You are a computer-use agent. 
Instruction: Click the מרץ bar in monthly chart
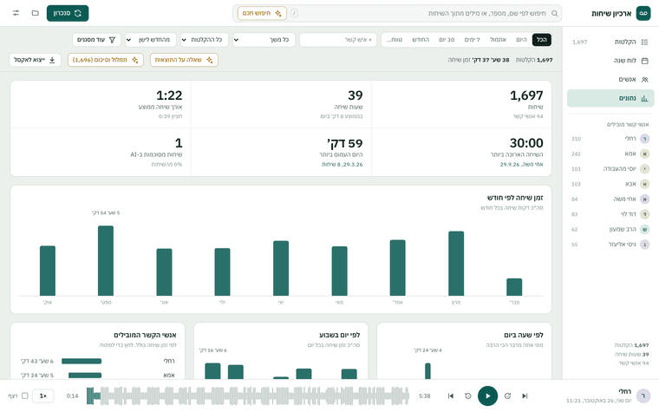coord(456,264)
